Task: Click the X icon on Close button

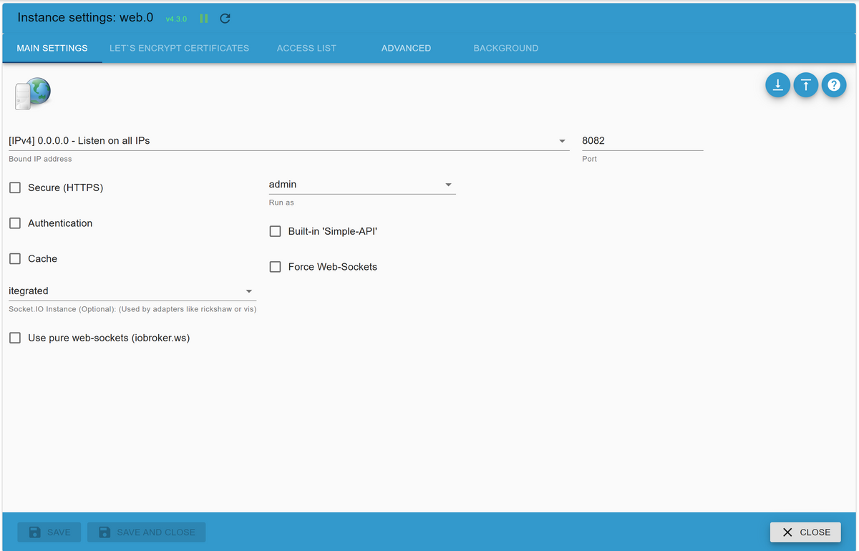Action: pyautogui.click(x=787, y=532)
